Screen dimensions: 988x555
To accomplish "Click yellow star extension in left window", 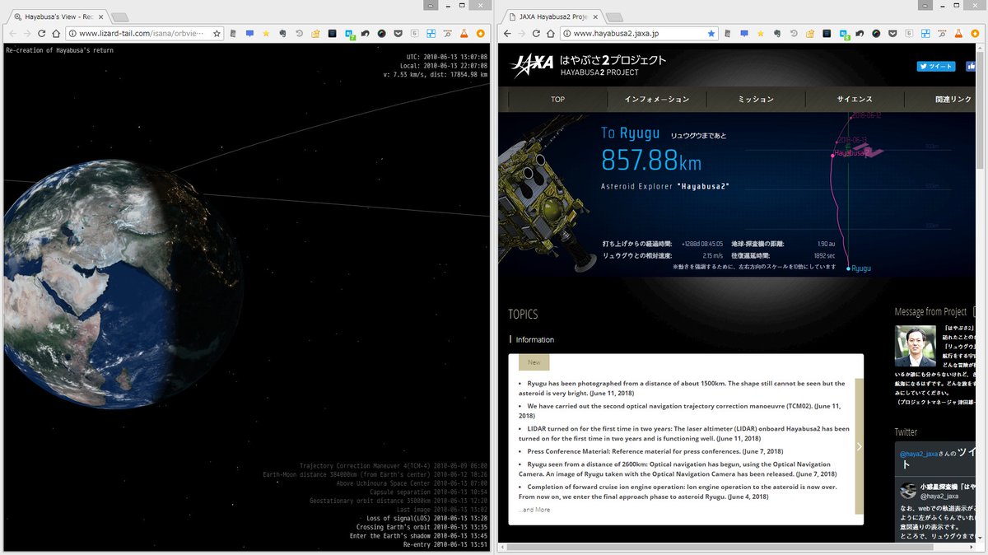I will 266,34.
